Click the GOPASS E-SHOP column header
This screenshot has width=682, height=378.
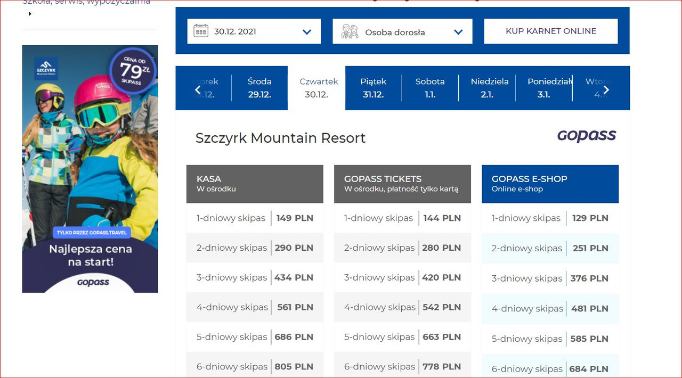[x=550, y=184]
